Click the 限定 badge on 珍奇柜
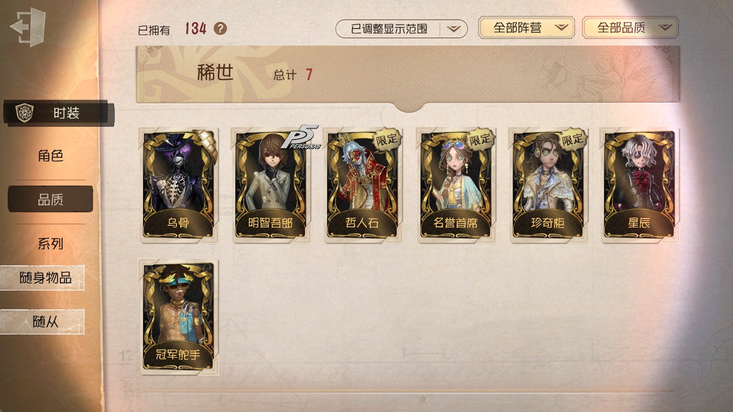 (572, 140)
